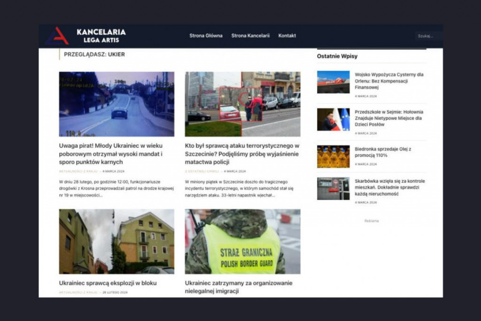Read 'Uwaga pirat! Młody Ukrainiec' headline
This screenshot has height=321, width=481.
click(111, 154)
